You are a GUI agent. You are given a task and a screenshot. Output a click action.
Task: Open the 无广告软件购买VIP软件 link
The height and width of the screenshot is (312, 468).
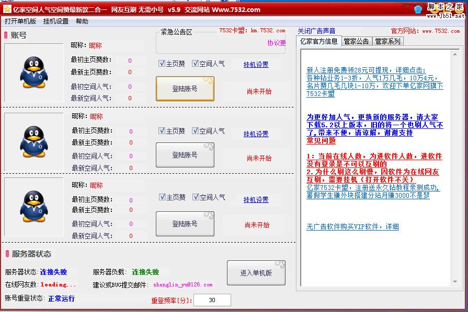click(x=352, y=226)
